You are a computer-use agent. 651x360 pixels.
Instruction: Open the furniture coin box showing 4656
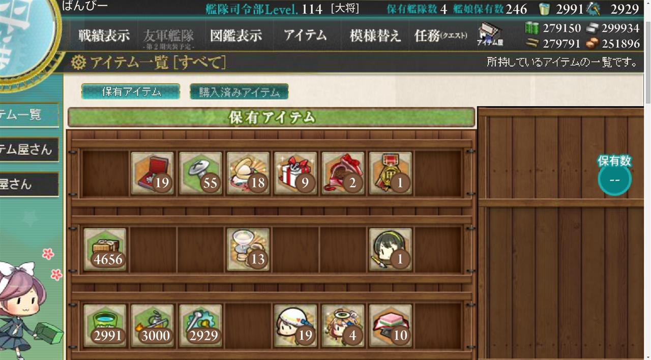tap(105, 249)
